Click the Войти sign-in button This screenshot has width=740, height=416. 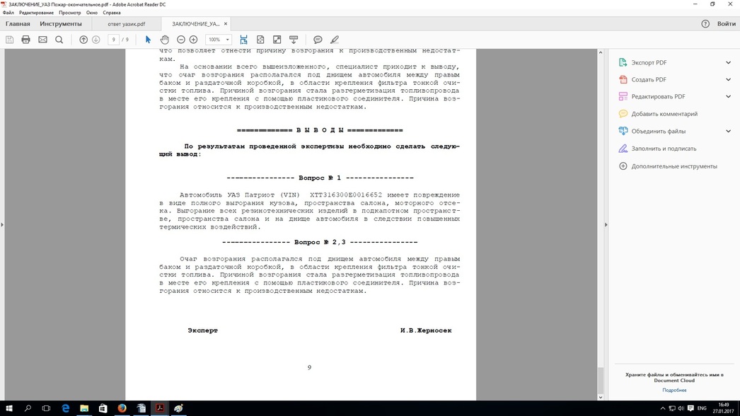point(726,24)
